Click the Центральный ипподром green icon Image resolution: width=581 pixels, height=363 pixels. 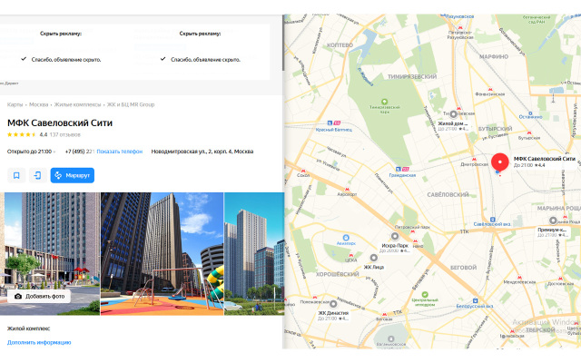pos(425,294)
